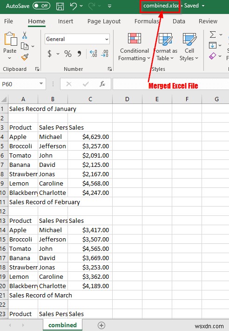The height and width of the screenshot is (331, 229).
Task: Click the Cut scissors icon
Action: click(25, 35)
